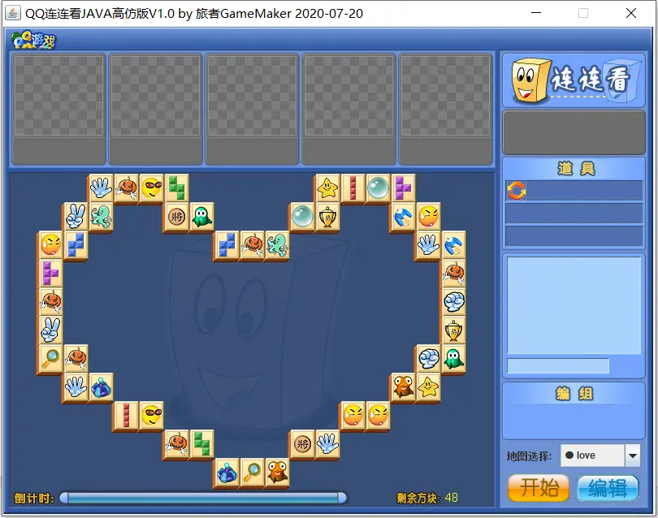Select bubble tile beside the trophy
The width and height of the screenshot is (658, 518).
[302, 216]
